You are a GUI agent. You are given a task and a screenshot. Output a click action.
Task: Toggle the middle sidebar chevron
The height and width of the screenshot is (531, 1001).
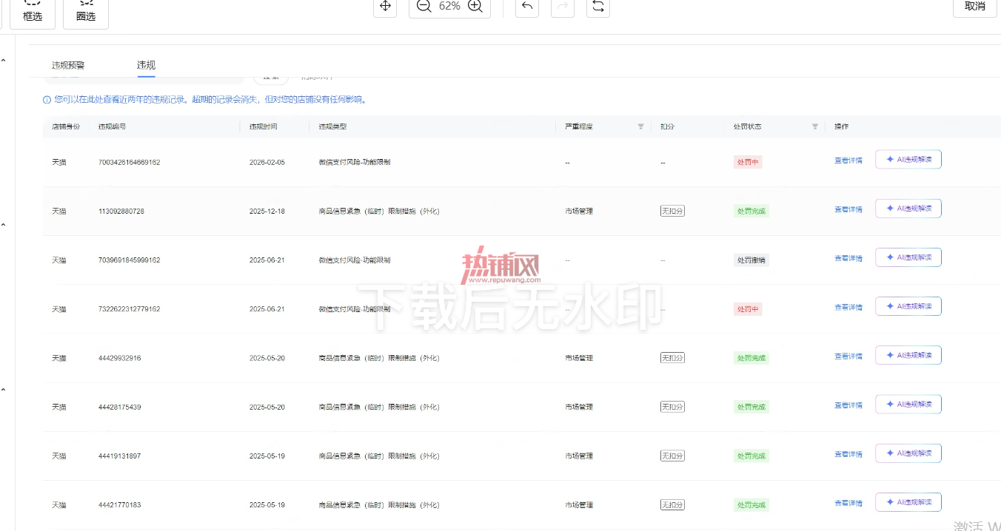(x=4, y=225)
